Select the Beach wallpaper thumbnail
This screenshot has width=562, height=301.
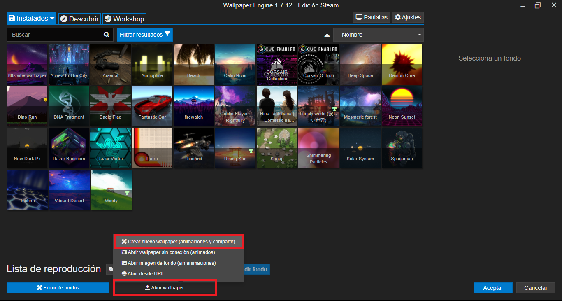tap(194, 65)
